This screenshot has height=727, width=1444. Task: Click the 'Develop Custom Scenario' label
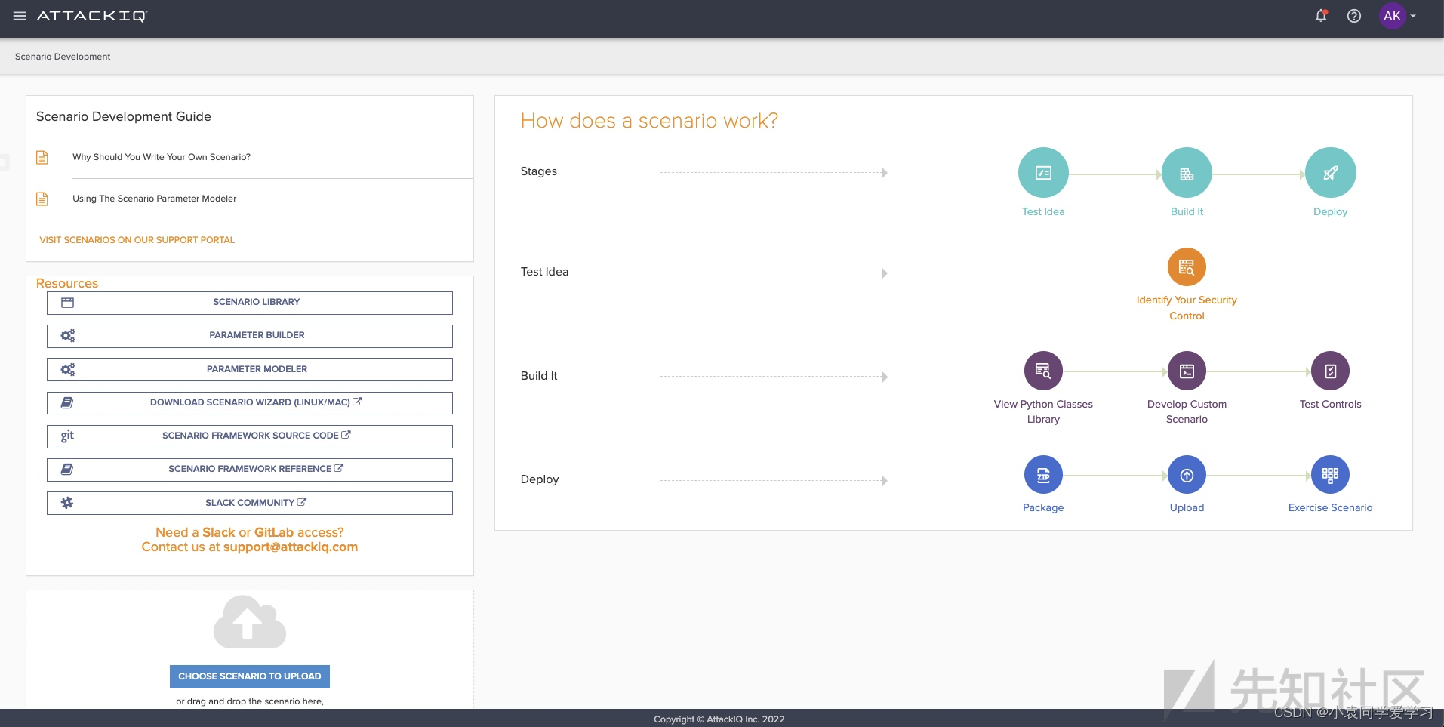(1187, 412)
